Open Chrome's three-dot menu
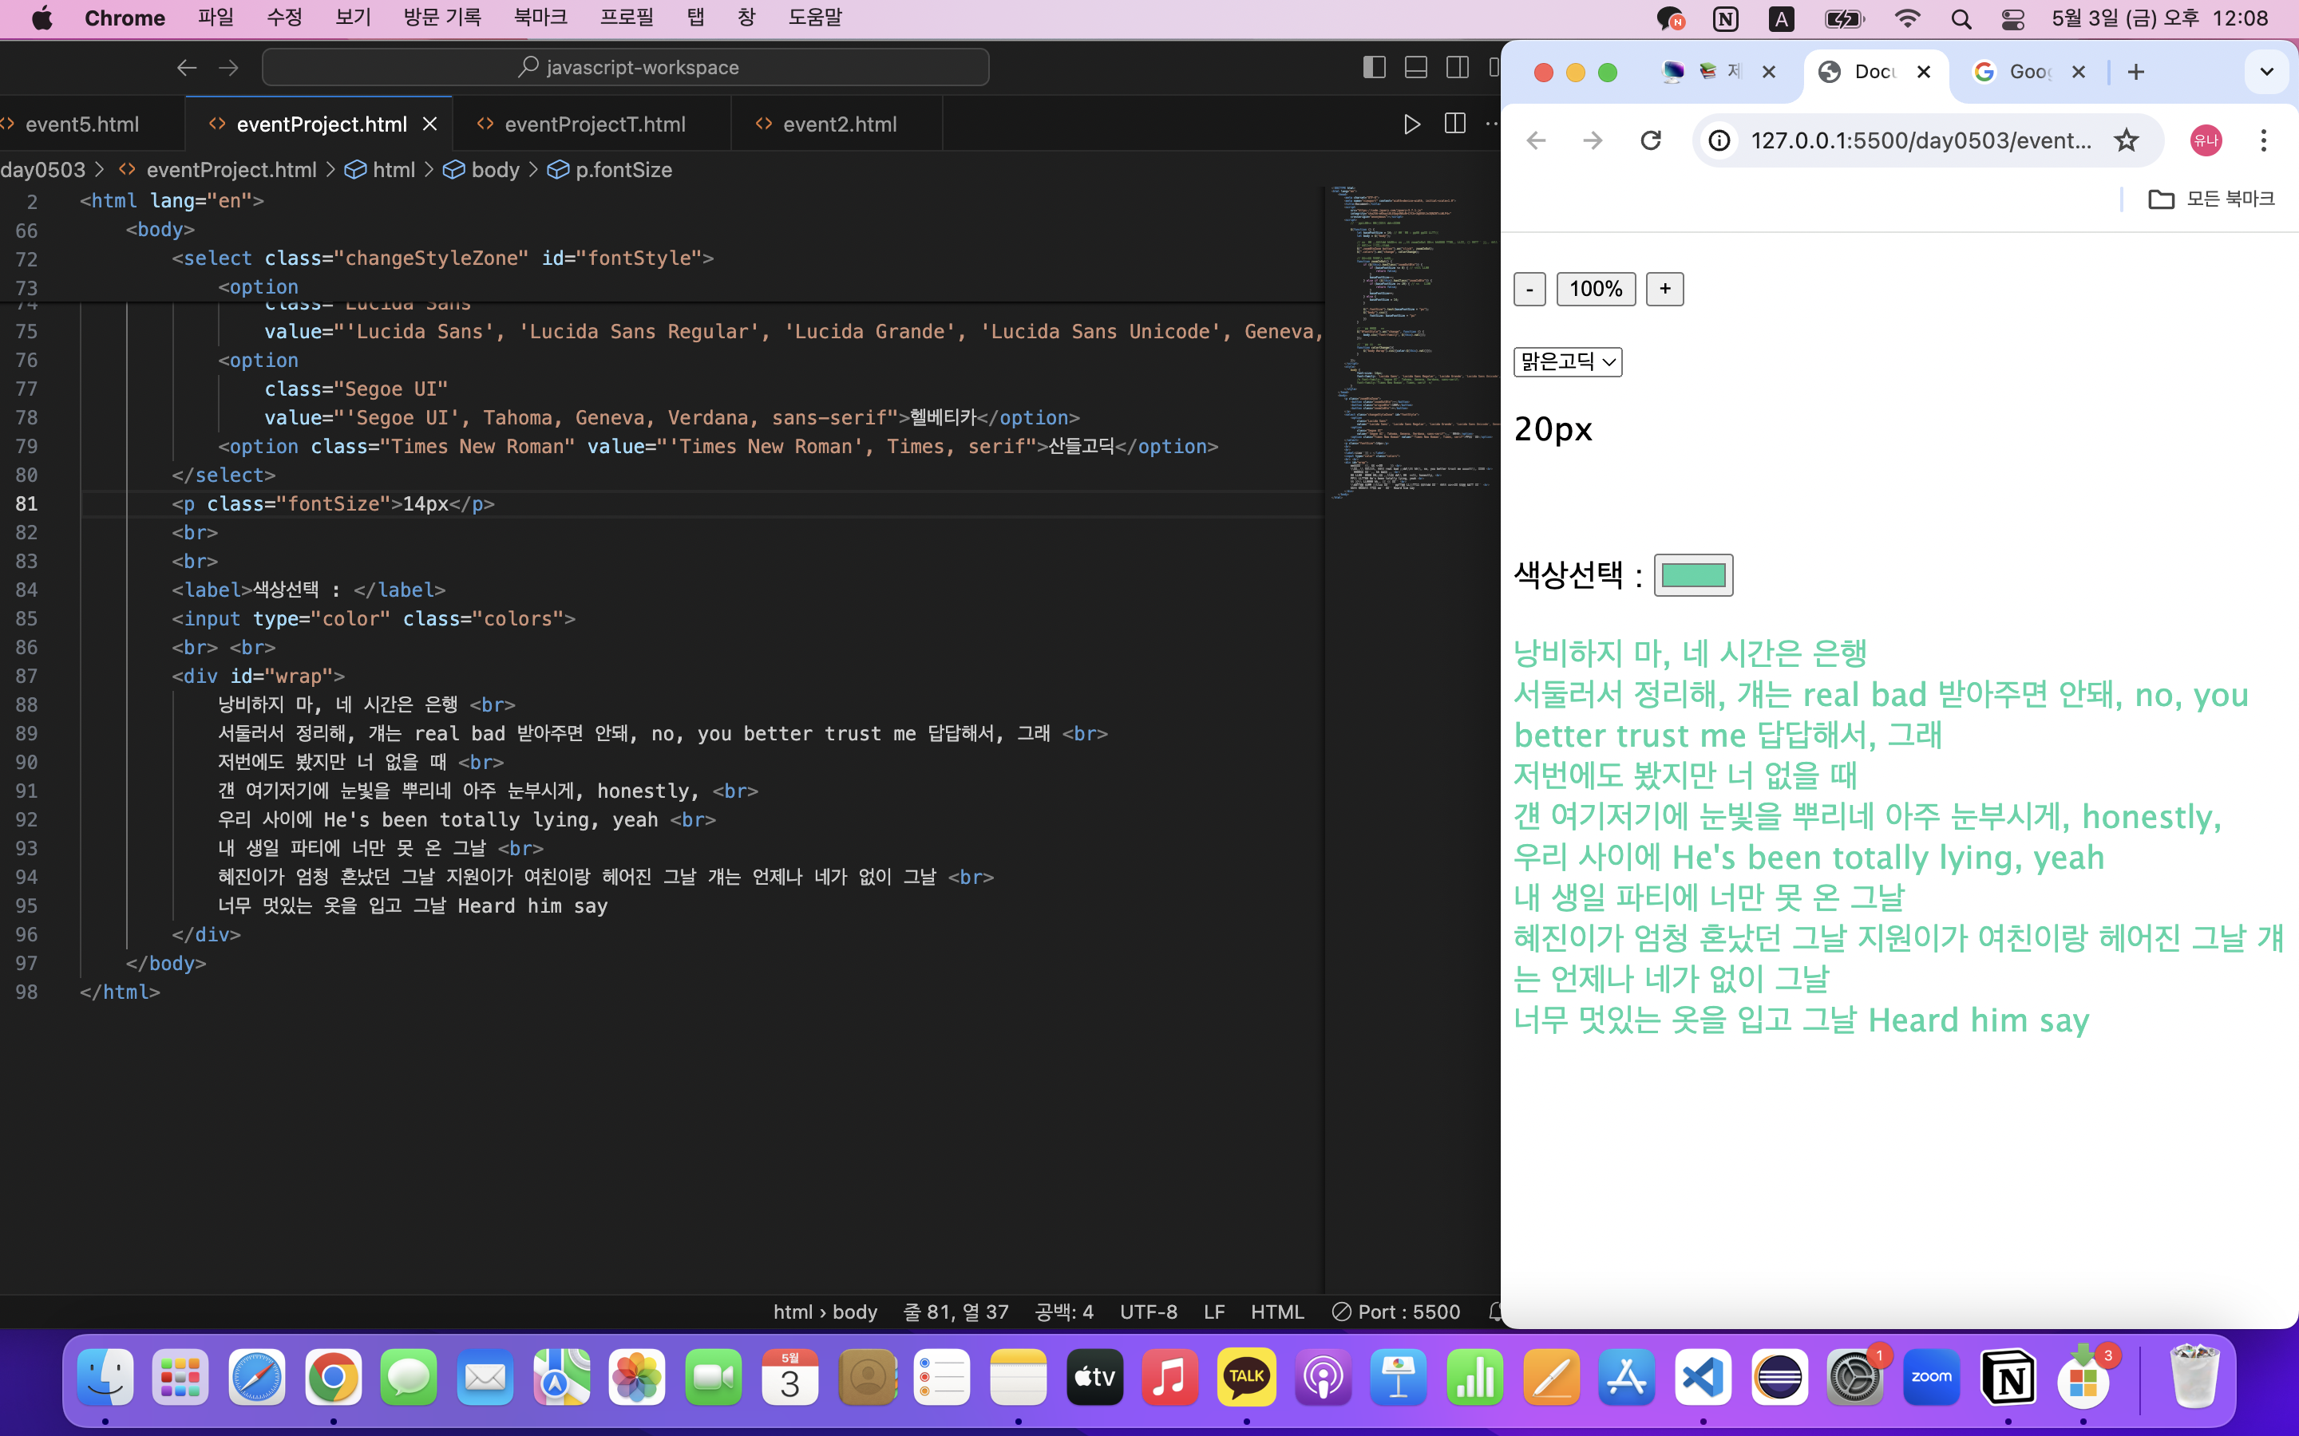The height and width of the screenshot is (1436, 2299). pyautogui.click(x=2263, y=140)
